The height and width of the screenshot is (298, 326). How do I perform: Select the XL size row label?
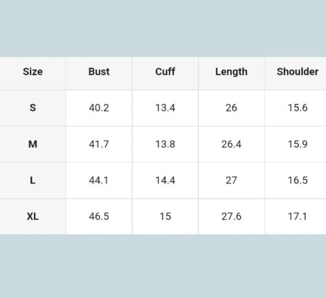point(33,216)
